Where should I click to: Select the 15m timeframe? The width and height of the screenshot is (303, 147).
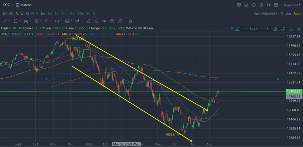pyautogui.click(x=72, y=14)
